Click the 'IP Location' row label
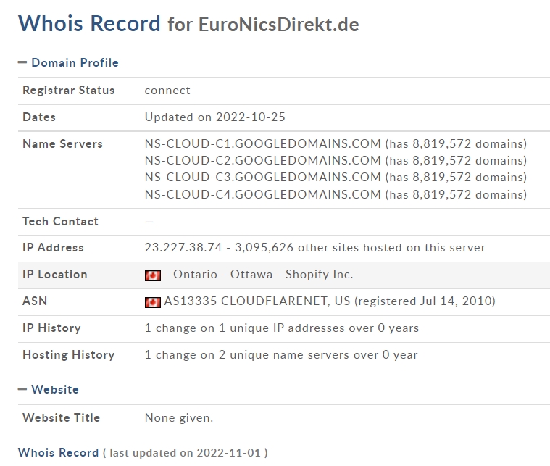 55,275
